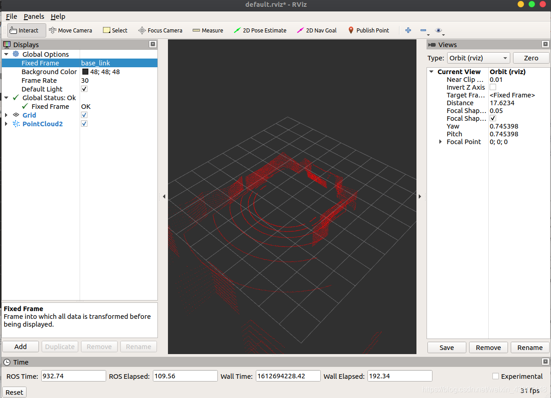The height and width of the screenshot is (398, 551).
Task: Disable the Grid display checkbox
Action: click(84, 115)
